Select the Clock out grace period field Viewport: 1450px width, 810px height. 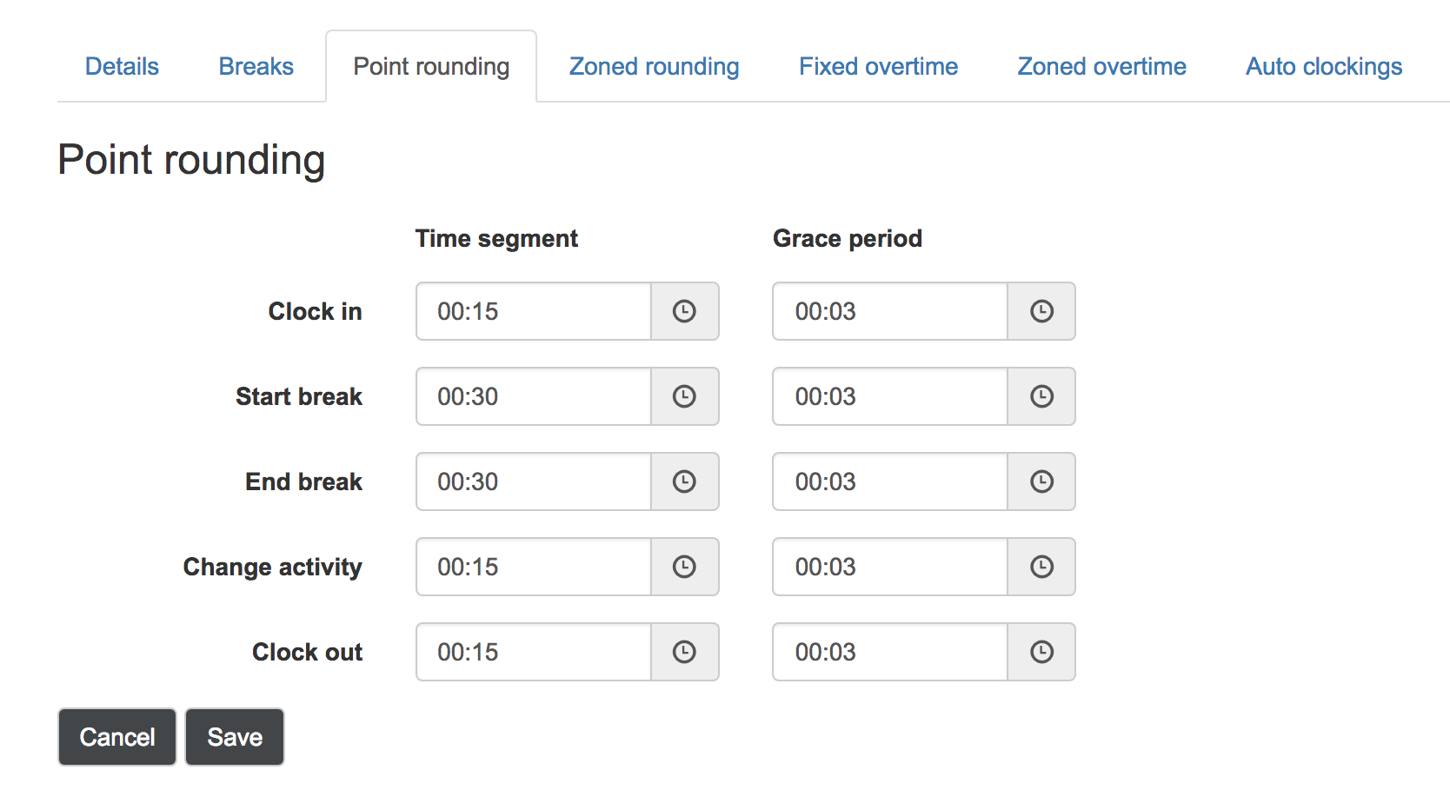[888, 652]
